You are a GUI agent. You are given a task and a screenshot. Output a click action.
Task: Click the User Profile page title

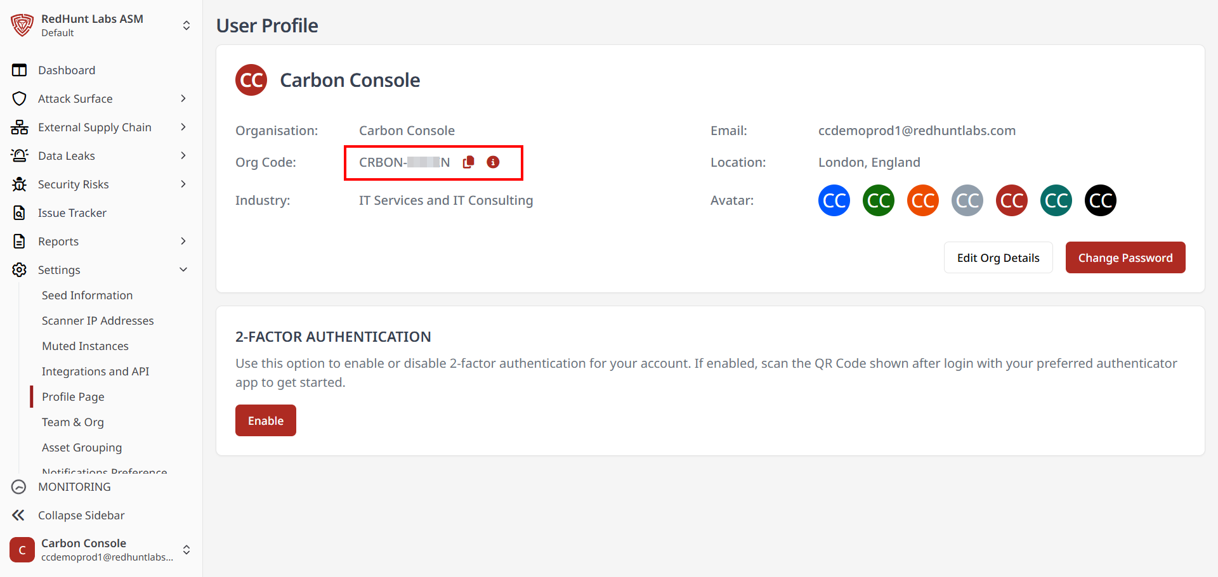tap(267, 25)
